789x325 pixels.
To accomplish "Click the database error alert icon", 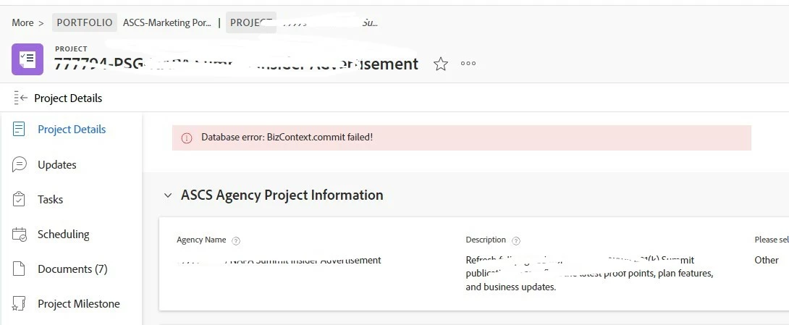I will (x=187, y=138).
